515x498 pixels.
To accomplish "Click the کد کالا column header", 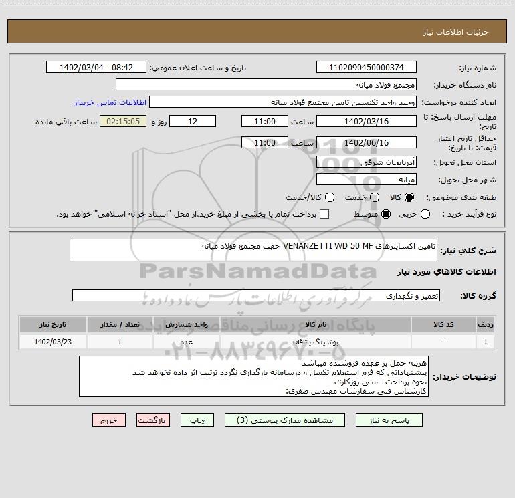I will tap(443, 324).
